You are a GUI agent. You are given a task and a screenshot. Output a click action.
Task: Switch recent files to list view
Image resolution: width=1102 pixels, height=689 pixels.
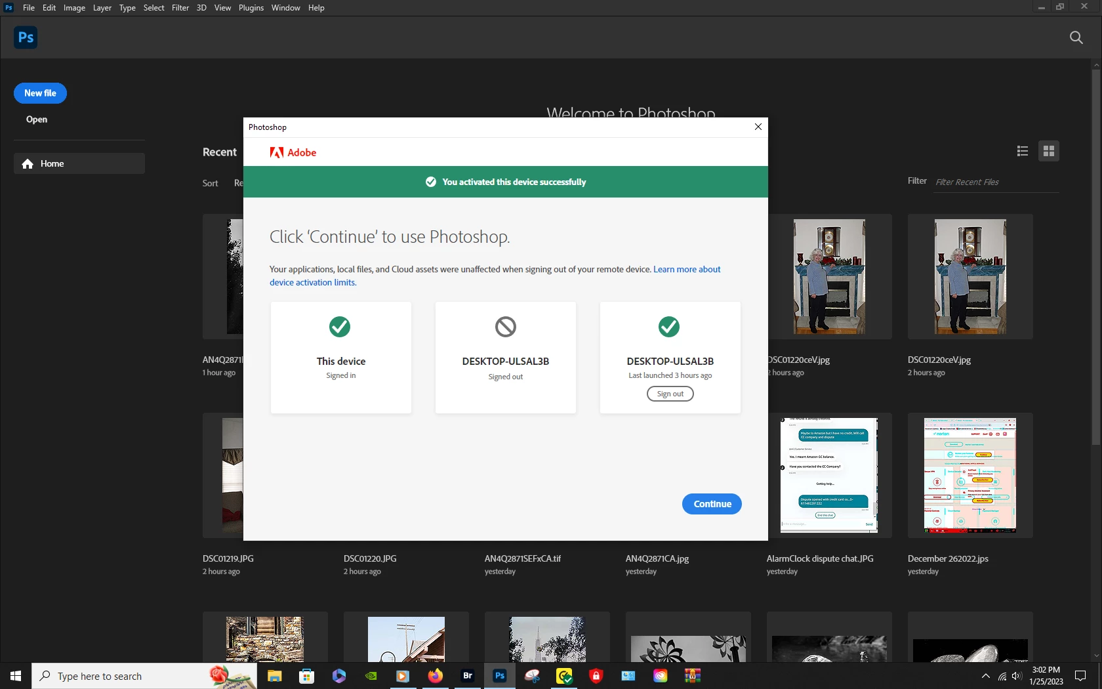[1022, 151]
